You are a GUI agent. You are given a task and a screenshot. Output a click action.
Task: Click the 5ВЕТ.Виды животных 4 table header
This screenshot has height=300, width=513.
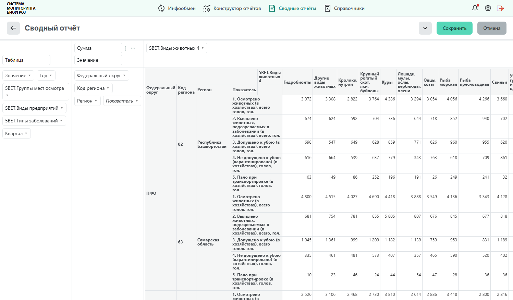pos(270,77)
